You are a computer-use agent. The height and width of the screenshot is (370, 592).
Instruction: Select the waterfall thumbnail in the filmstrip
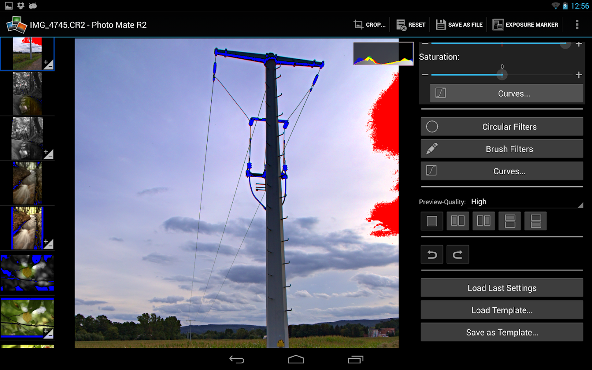(27, 183)
